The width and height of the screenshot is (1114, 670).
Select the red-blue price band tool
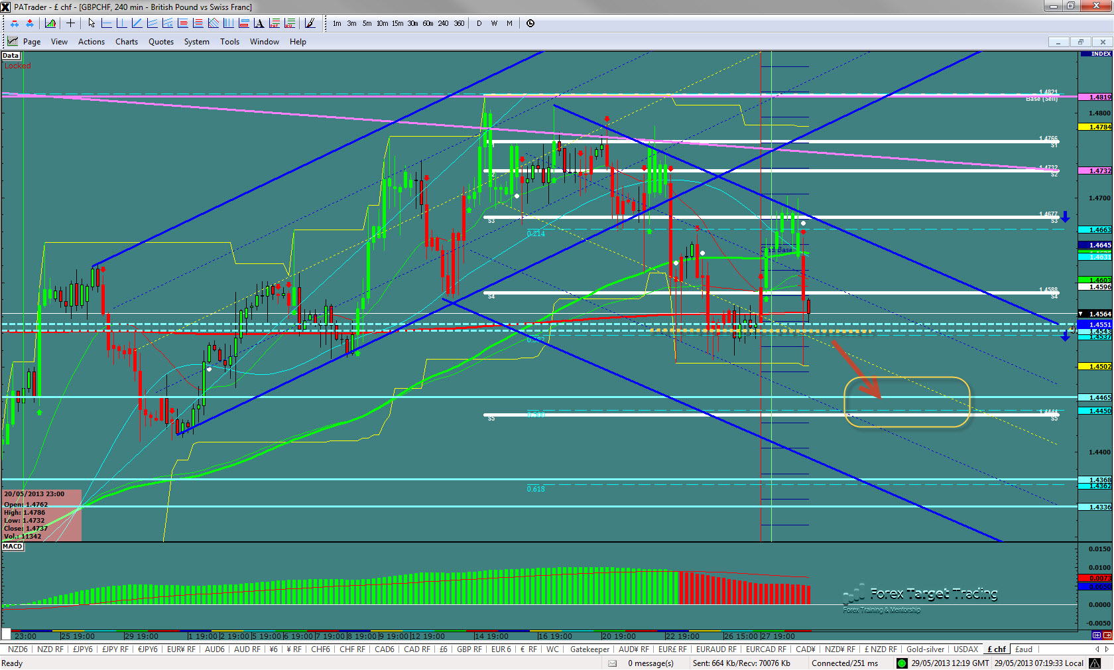(x=244, y=23)
